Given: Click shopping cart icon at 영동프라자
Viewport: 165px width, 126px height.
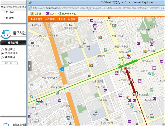Looking at the screenshot, I should [x=84, y=43].
